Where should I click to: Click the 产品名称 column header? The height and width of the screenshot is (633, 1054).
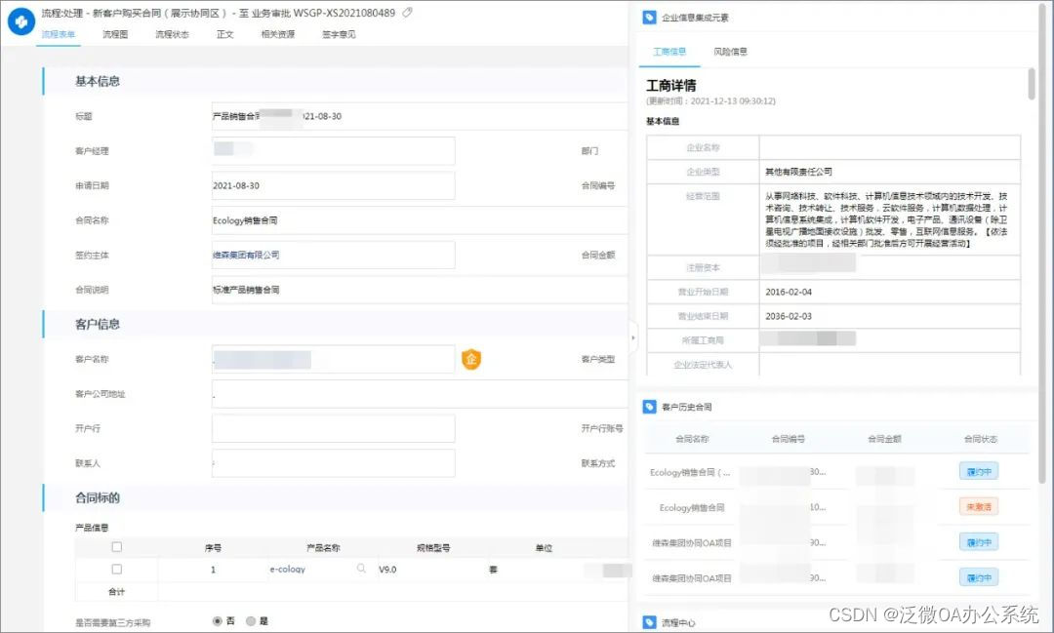323,548
